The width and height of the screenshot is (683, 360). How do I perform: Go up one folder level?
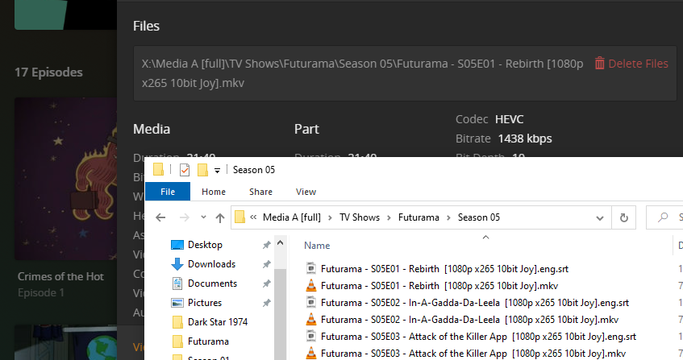(220, 217)
